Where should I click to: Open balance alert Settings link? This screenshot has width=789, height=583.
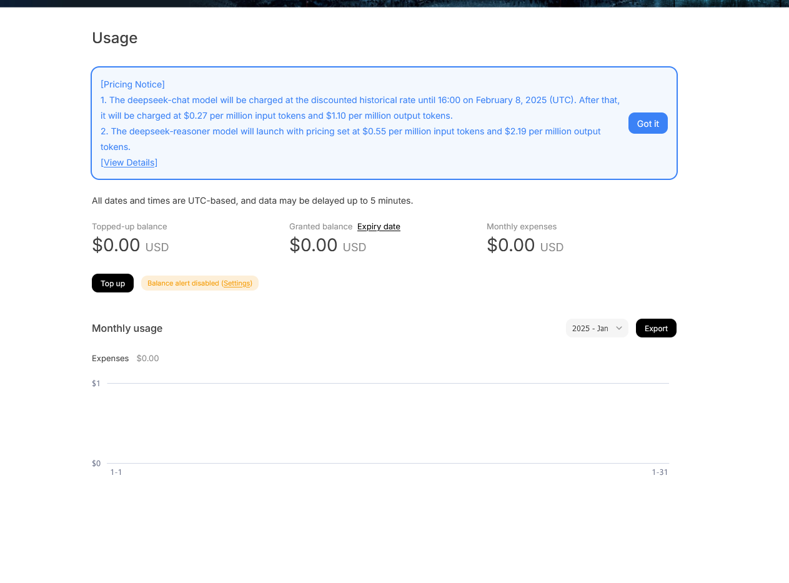click(237, 283)
